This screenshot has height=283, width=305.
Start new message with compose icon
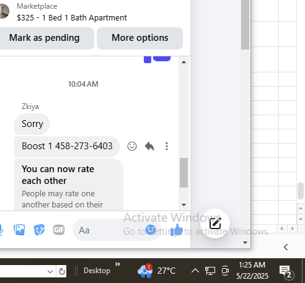point(215,224)
